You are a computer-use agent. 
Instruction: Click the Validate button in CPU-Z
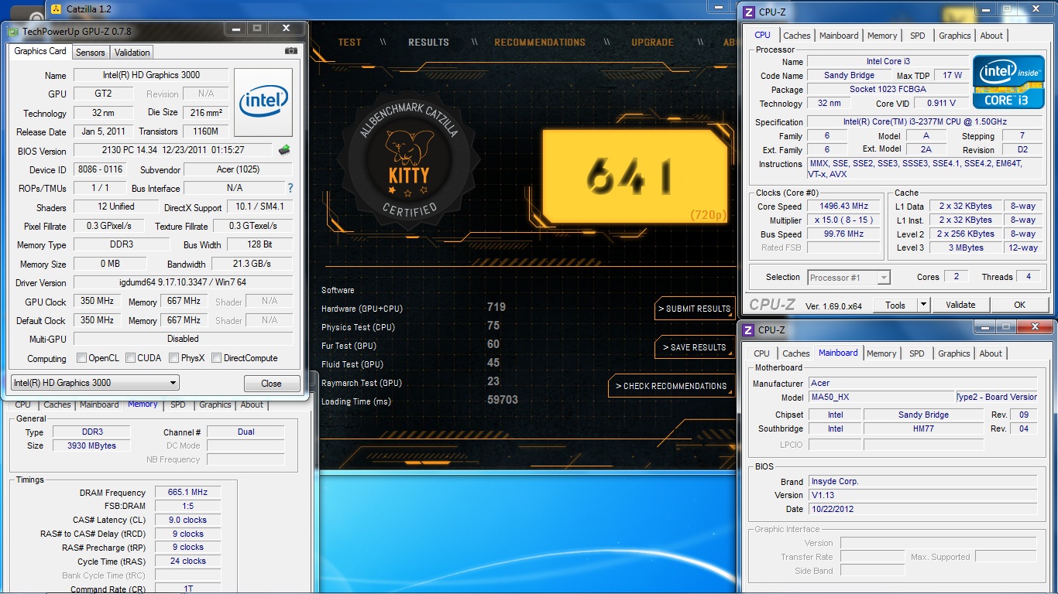click(960, 305)
